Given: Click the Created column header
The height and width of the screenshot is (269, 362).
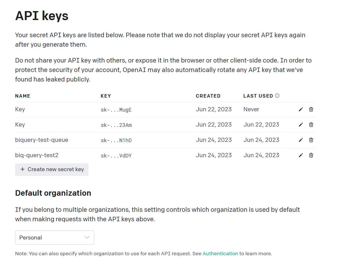Looking at the screenshot, I should (208, 96).
